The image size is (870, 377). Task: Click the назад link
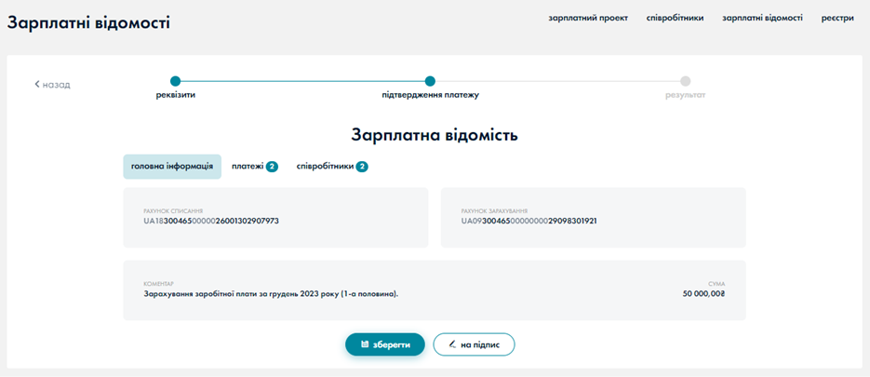(x=56, y=85)
